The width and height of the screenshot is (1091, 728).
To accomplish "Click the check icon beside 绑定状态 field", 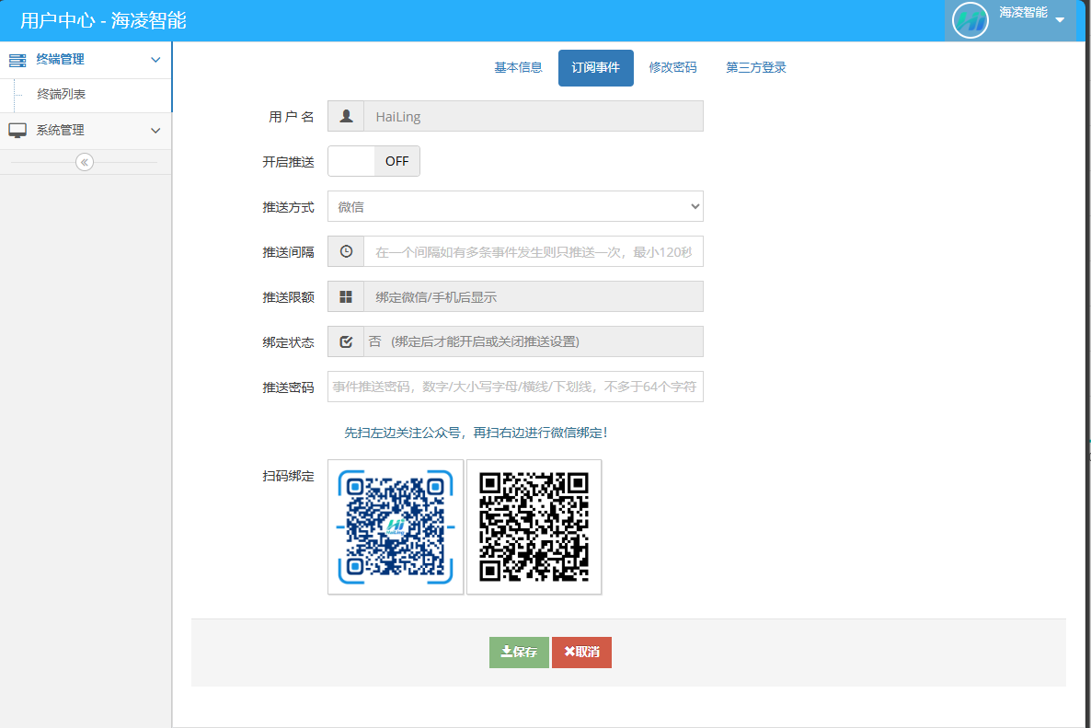I will pos(346,341).
